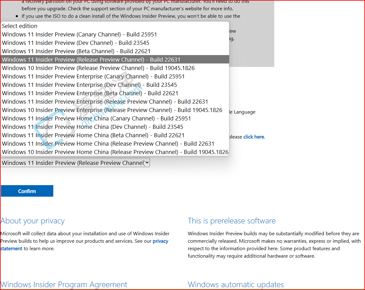The image size is (365, 290).
Task: Open the privacy statement link
Action: pos(160,241)
